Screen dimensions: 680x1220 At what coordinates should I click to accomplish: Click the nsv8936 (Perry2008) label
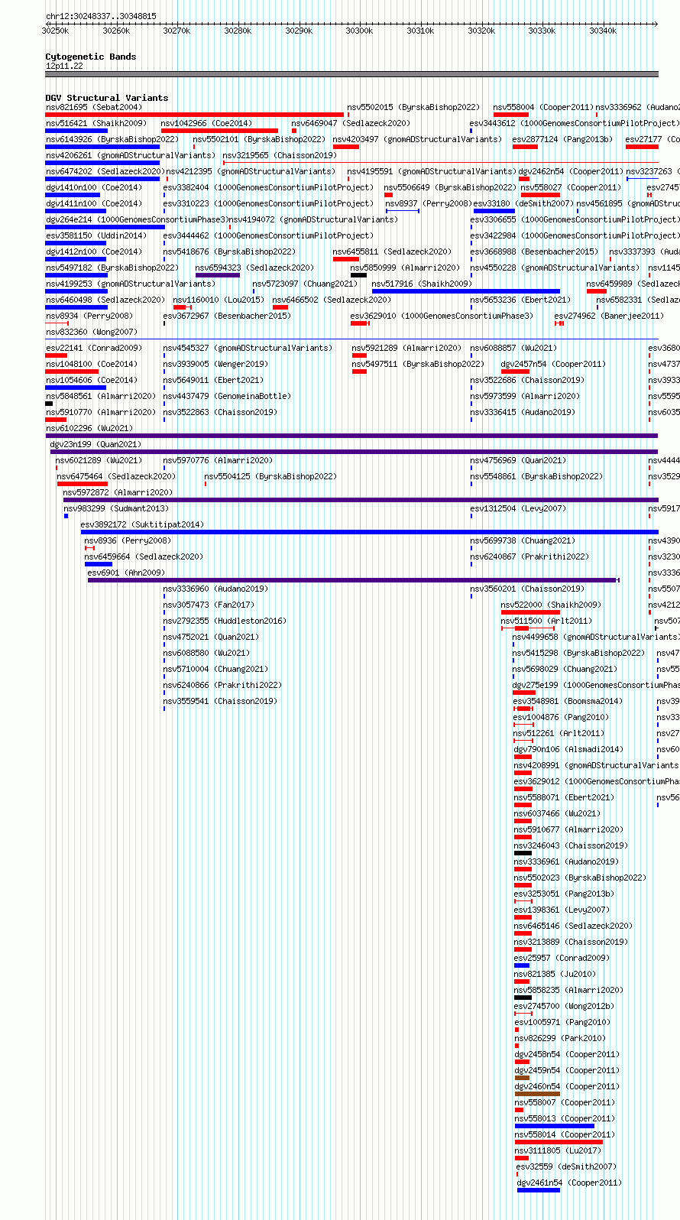[x=128, y=540]
